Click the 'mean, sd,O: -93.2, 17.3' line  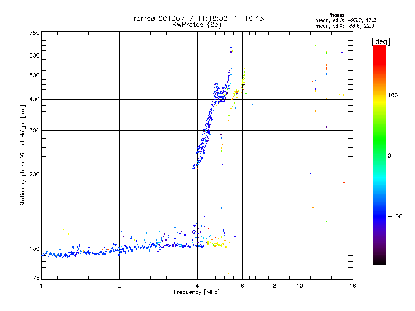346,20
